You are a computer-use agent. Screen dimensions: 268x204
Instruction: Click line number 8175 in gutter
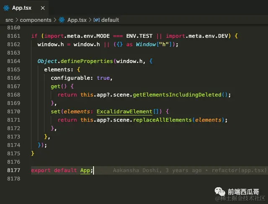pyautogui.click(x=14, y=154)
